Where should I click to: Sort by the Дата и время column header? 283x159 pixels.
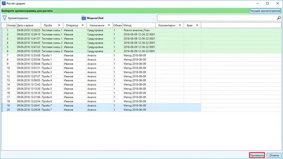coord(28,25)
